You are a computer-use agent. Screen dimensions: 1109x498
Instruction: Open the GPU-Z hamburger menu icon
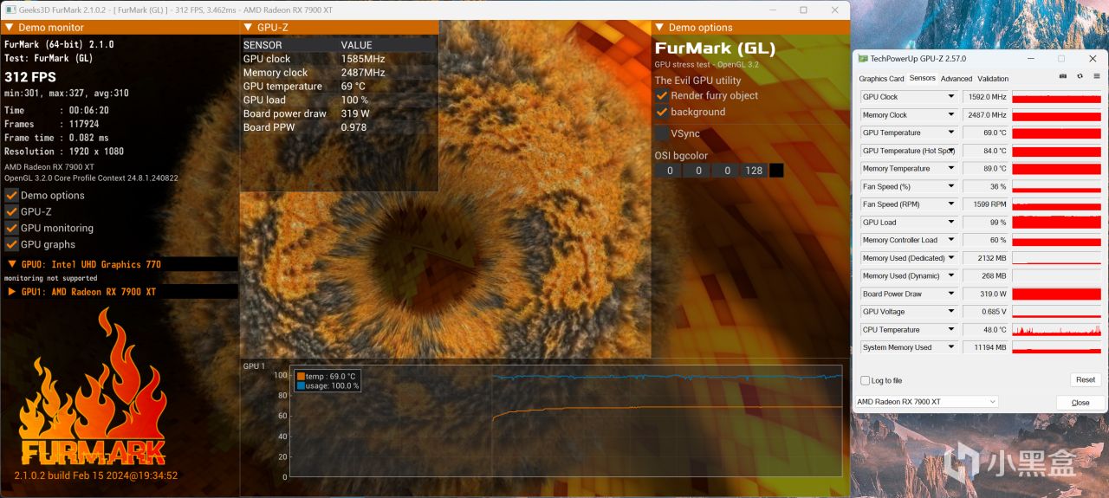click(x=1096, y=77)
